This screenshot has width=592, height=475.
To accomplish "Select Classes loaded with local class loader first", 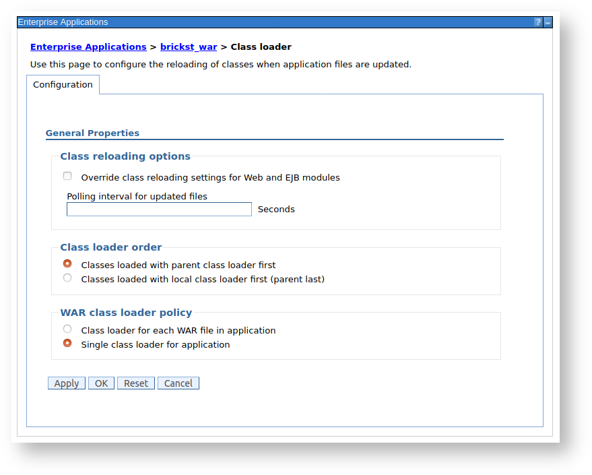I will tap(67, 278).
